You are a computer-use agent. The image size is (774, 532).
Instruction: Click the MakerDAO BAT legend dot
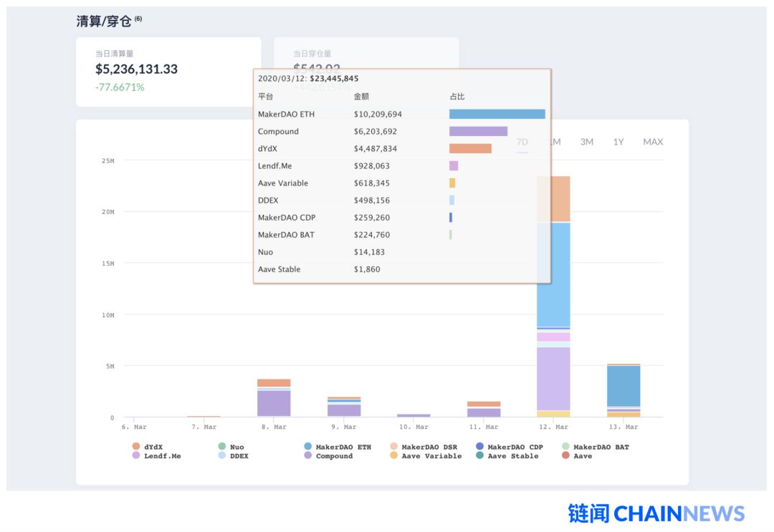coord(566,447)
